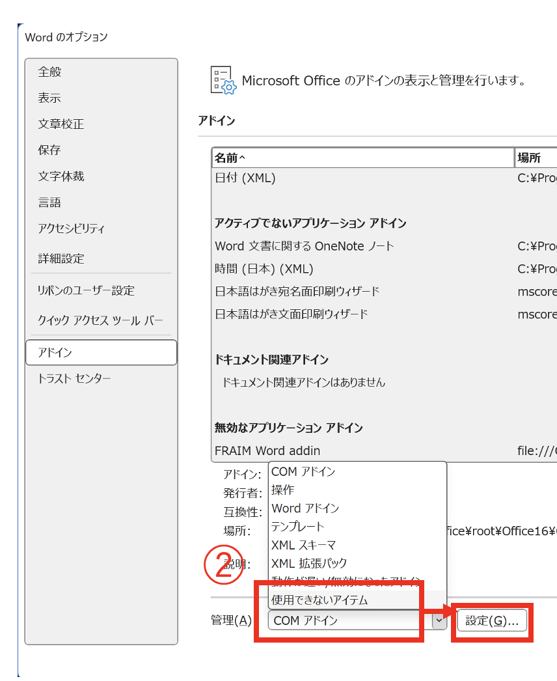Choose COM アドイン in dropdown list

[x=303, y=471]
